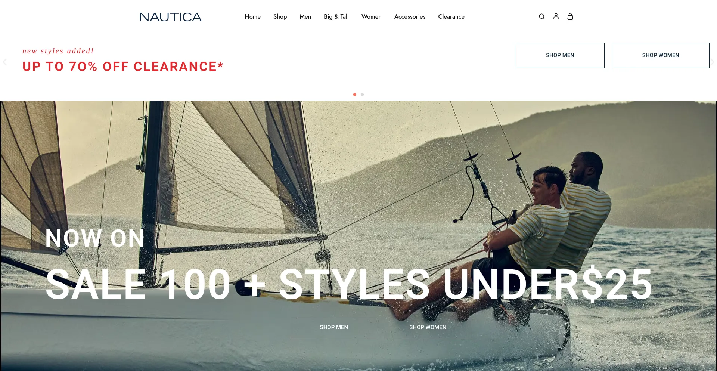This screenshot has height=371, width=717.
Task: Open the Accessories menu item
Action: coord(410,16)
